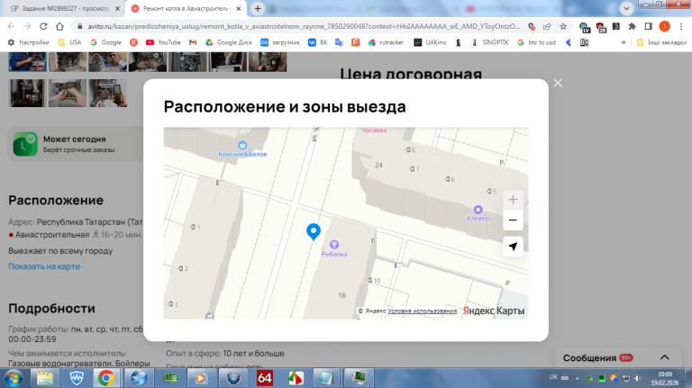The width and height of the screenshot is (692, 388).
Task: Open Інші закладки bookmarks folder
Action: click(661, 42)
